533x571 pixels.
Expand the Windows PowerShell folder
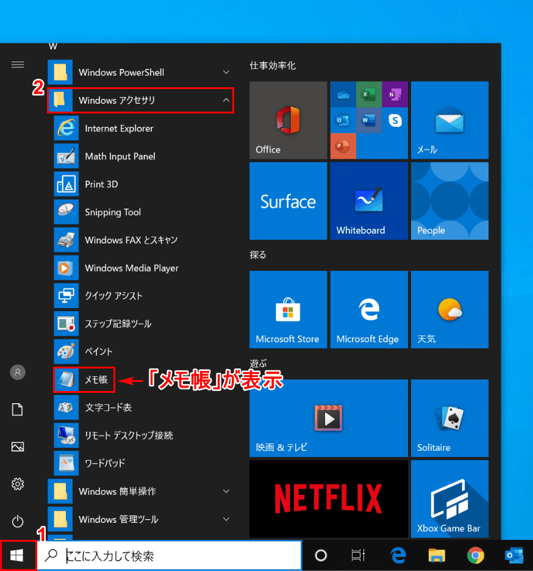click(x=140, y=72)
